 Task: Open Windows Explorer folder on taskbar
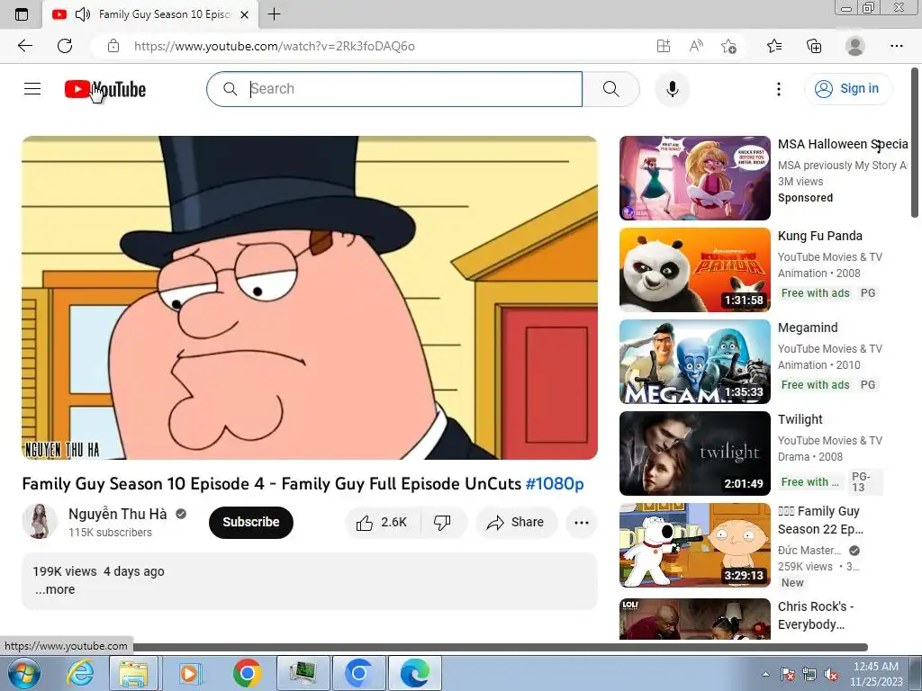click(133, 673)
